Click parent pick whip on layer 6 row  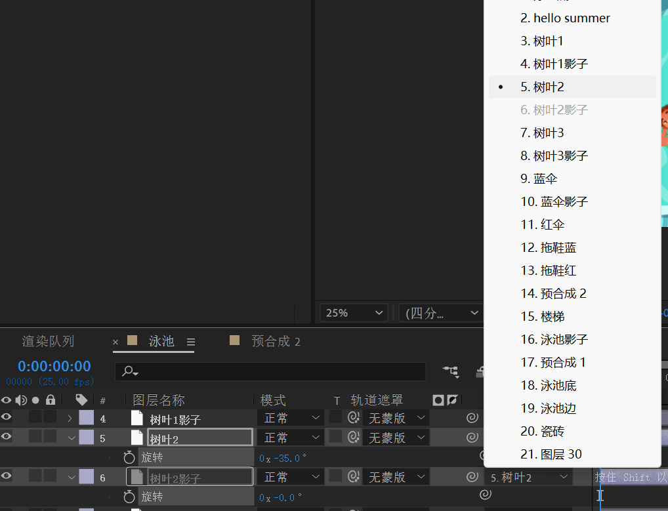[x=472, y=476]
